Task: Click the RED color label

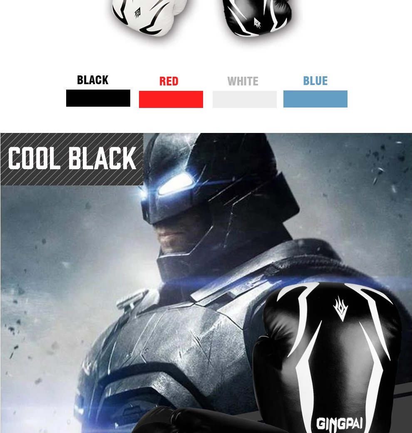Action: (x=169, y=81)
